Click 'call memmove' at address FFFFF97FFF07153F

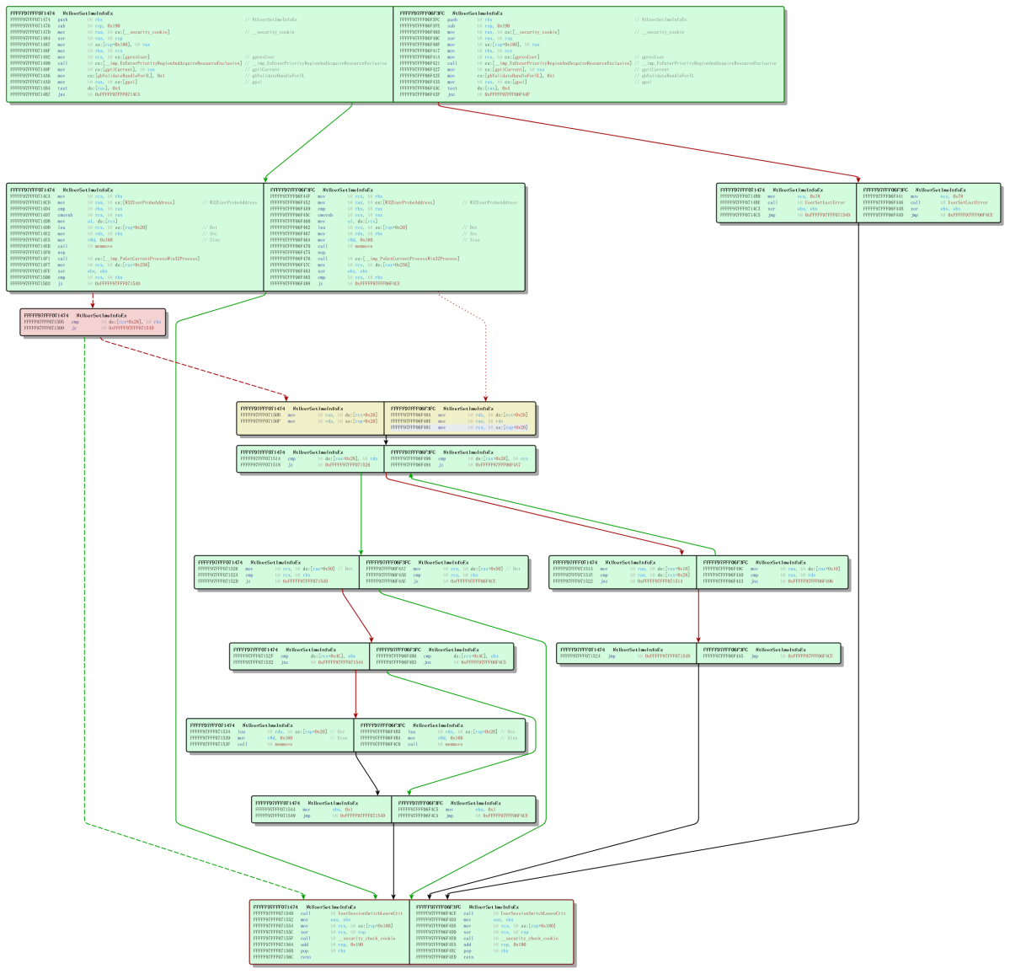click(242, 745)
